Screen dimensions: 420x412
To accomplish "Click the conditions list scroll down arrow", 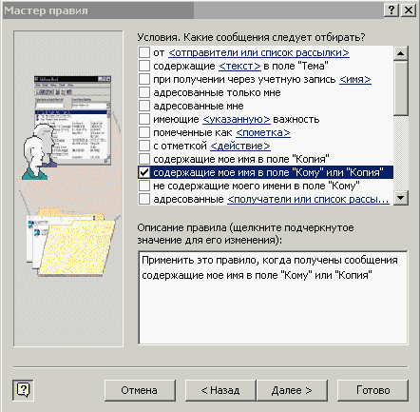I will tap(401, 198).
